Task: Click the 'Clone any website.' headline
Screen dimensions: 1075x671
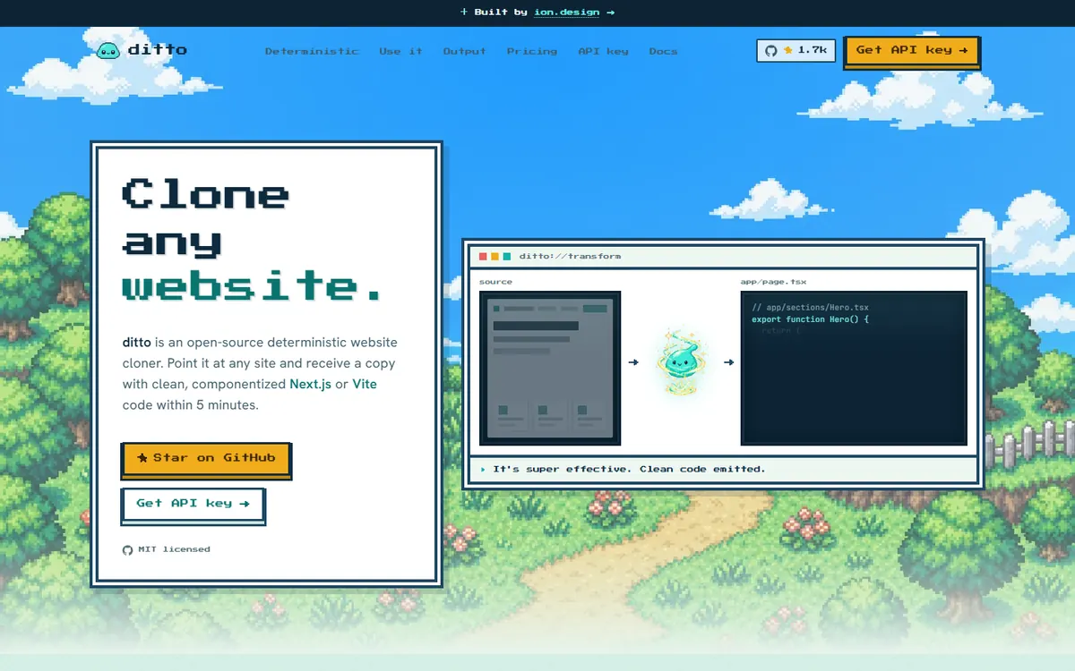Action: point(253,240)
